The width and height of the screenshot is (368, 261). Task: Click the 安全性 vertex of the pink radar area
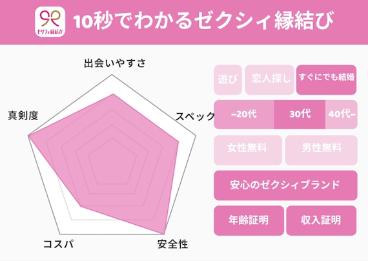click(x=163, y=233)
